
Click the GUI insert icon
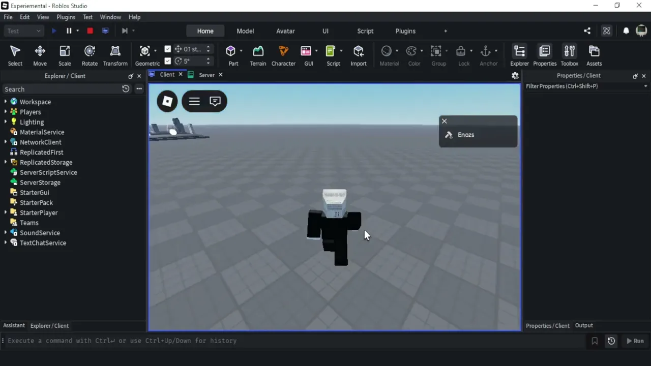(x=306, y=51)
